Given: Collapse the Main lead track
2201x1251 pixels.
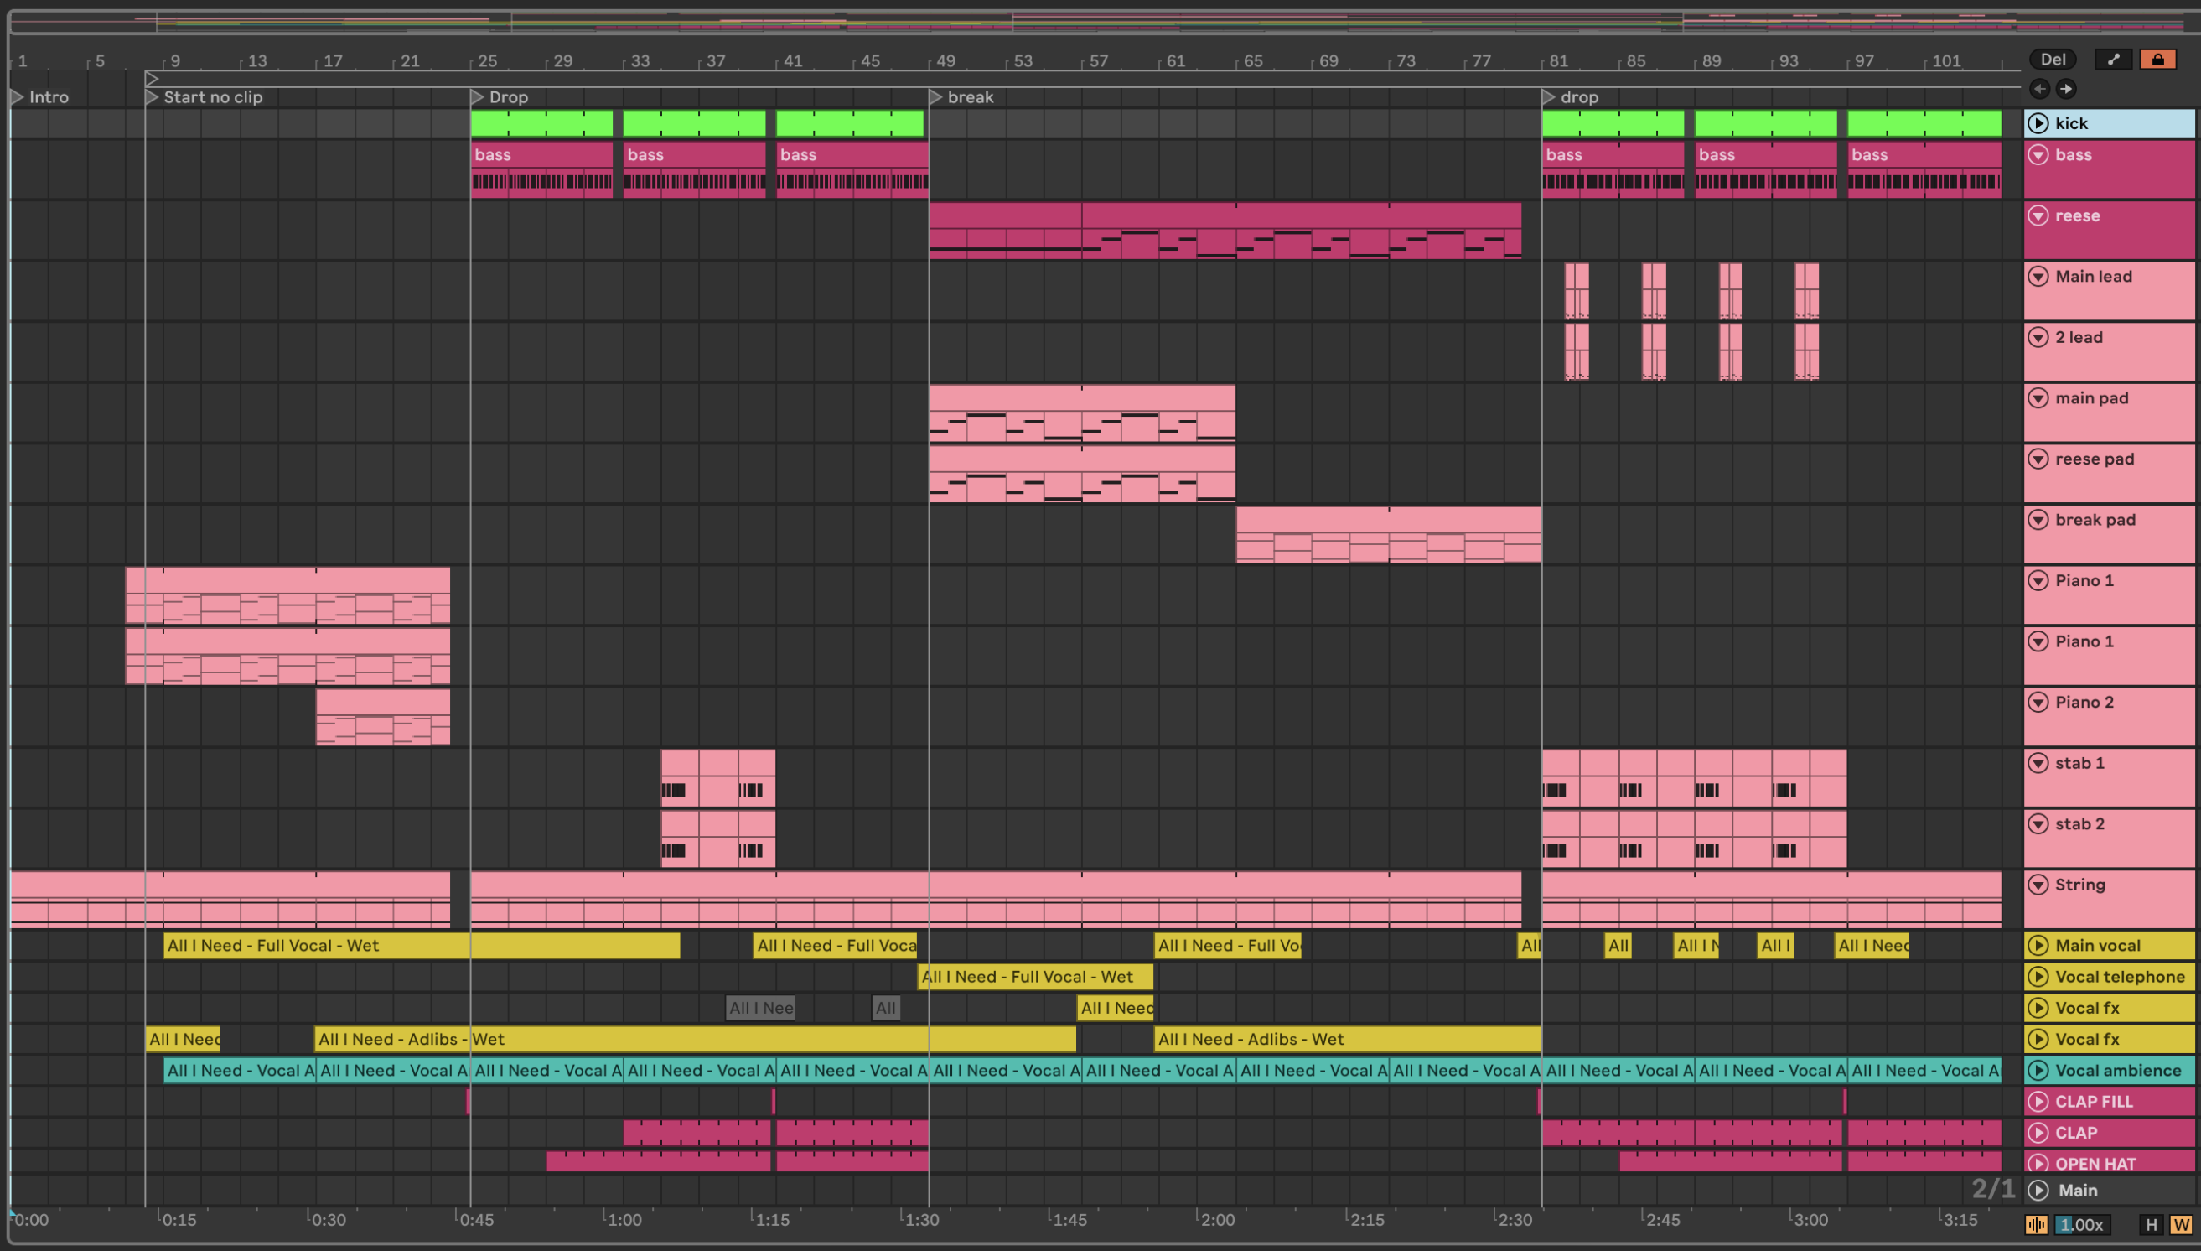Looking at the screenshot, I should 2038,276.
